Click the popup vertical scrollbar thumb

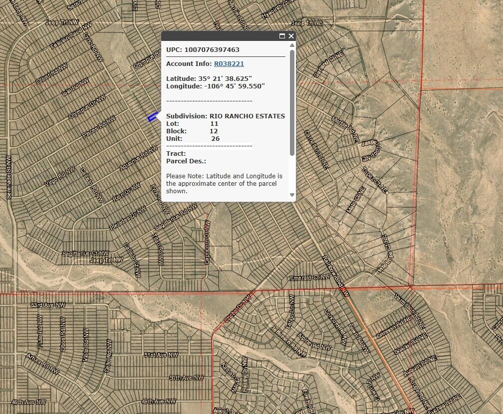coord(292,103)
